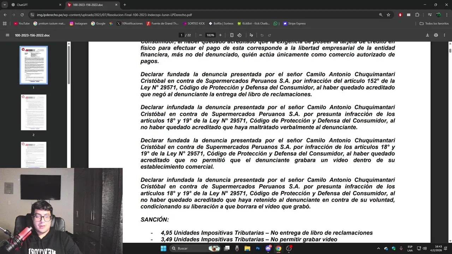Viewport: 452px width, 254px height.
Task: Open the pretium iustum bookmark
Action: pos(49,24)
